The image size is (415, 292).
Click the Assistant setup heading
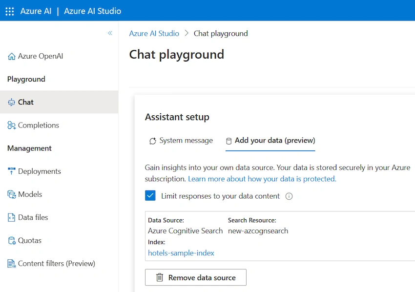coord(177,117)
